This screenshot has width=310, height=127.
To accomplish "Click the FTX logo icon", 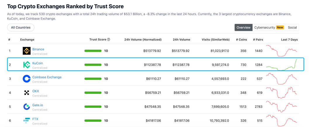I will point(27,121).
